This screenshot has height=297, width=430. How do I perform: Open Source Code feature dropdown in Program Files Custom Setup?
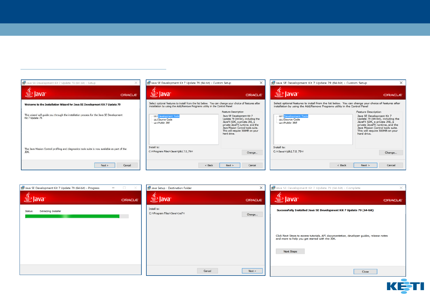[156, 120]
